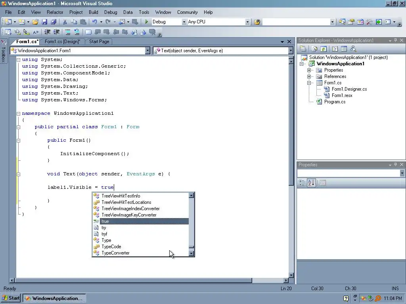
Task: Click the Paste clipboard icon
Action: [x=83, y=22]
